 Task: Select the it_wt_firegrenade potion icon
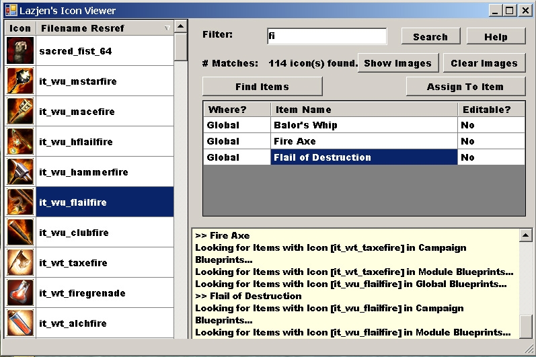point(20,293)
